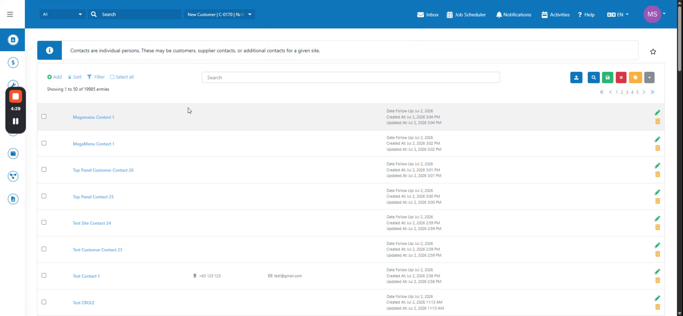Check the Test Site Contact 24 row

pos(44,222)
